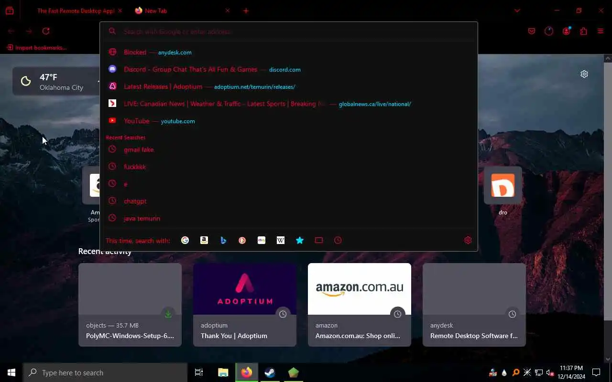Image resolution: width=612 pixels, height=382 pixels.
Task: Select recent search 'chatgpt'
Action: [x=289, y=201]
